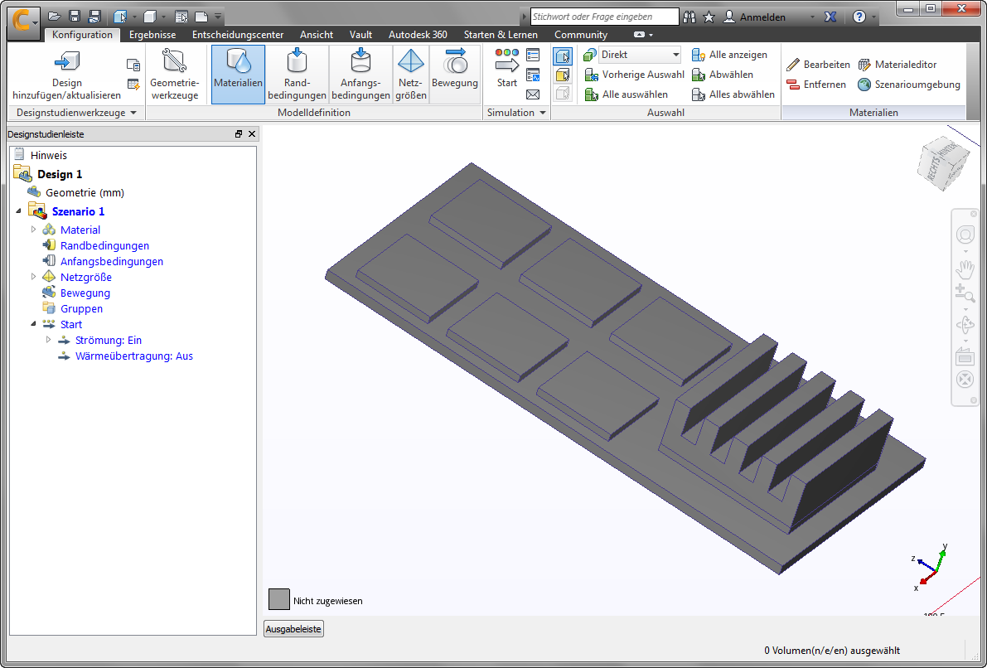Click the Save disk icon in quick access toolbar
This screenshot has width=987, height=668.
click(x=75, y=17)
